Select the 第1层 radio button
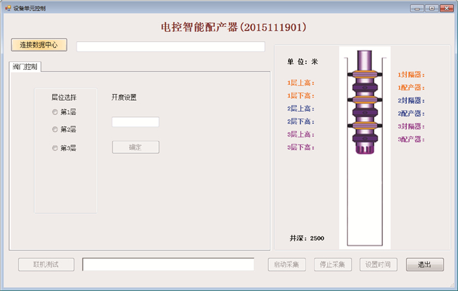This screenshot has width=458, height=291. tap(56, 112)
